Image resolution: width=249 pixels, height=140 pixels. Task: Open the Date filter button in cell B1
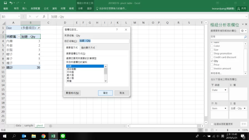(38, 28)
